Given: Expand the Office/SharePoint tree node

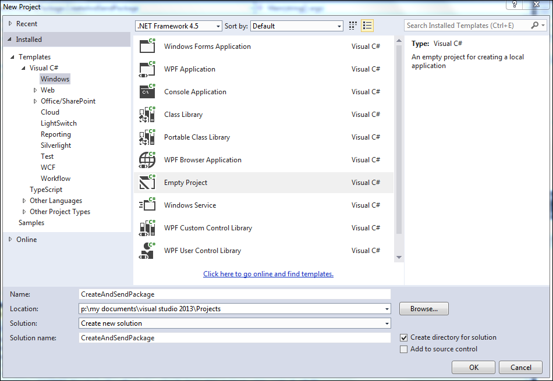Looking at the screenshot, I should tap(35, 101).
